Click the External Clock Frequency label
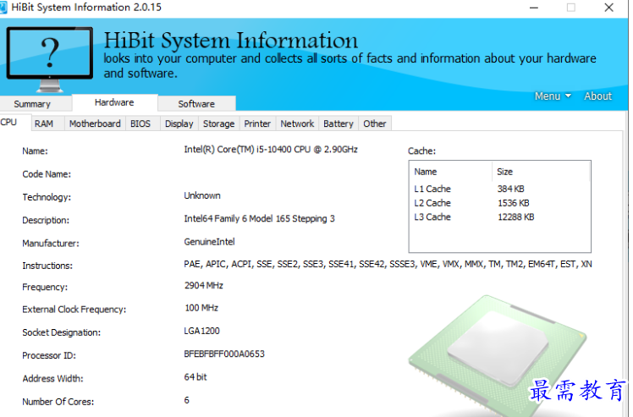 click(x=74, y=310)
